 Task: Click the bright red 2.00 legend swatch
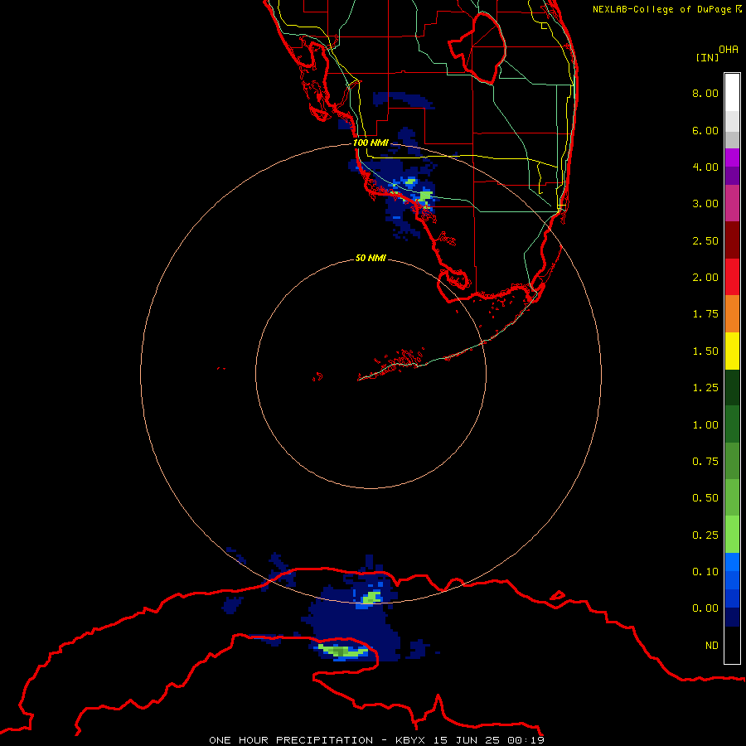coord(732,277)
